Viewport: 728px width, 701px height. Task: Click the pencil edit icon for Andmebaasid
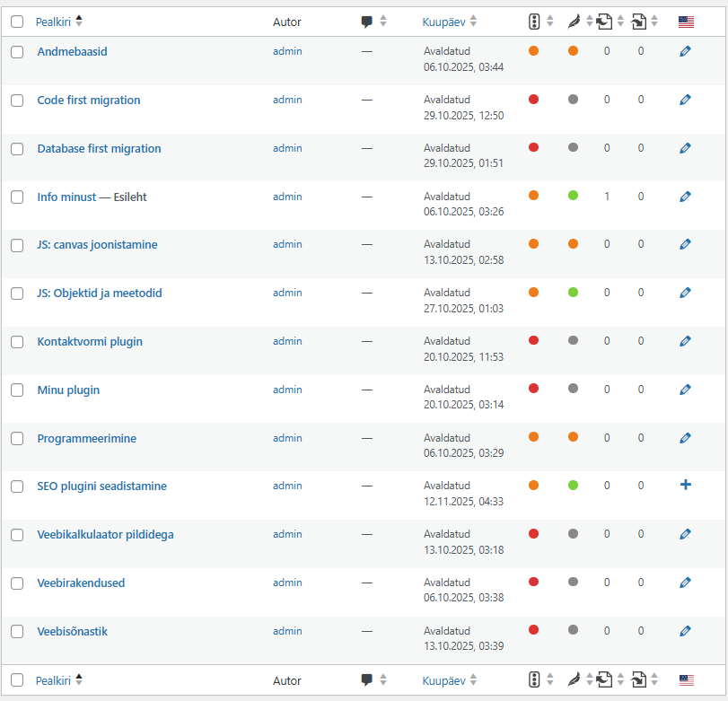point(685,52)
